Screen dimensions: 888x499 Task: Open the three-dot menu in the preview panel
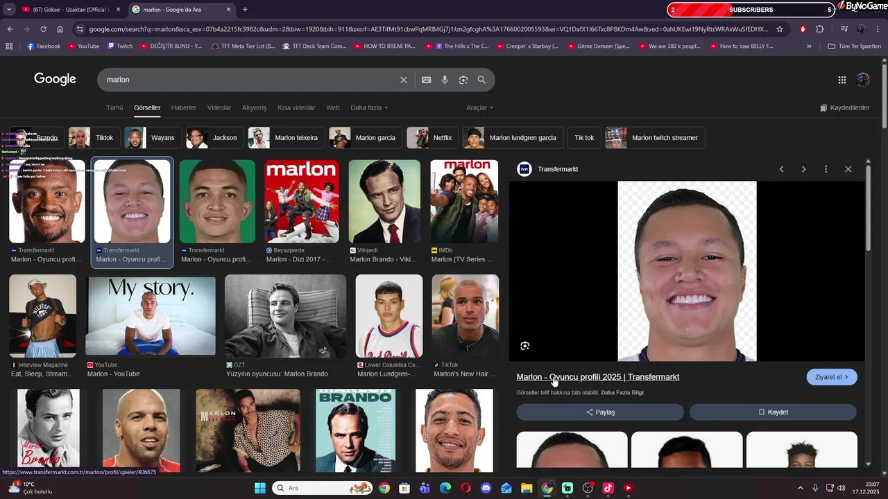coord(826,169)
